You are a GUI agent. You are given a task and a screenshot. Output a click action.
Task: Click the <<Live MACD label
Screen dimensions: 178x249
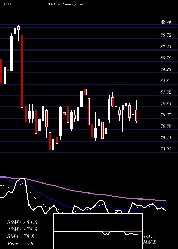pyautogui.click(x=150, y=239)
